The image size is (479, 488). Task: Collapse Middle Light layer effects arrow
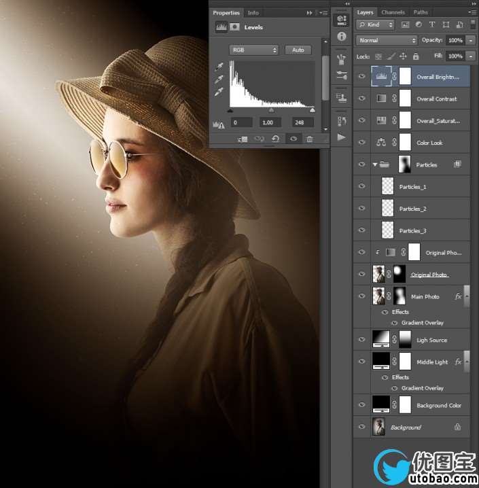[x=467, y=362]
